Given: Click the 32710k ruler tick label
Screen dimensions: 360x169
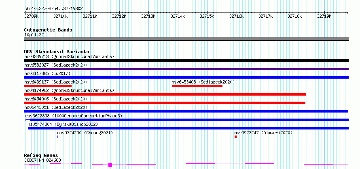Looking at the screenshot, I should pyautogui.click(x=60, y=16).
